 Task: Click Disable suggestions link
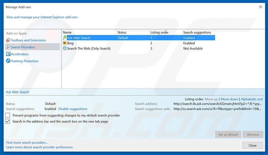click(73, 109)
